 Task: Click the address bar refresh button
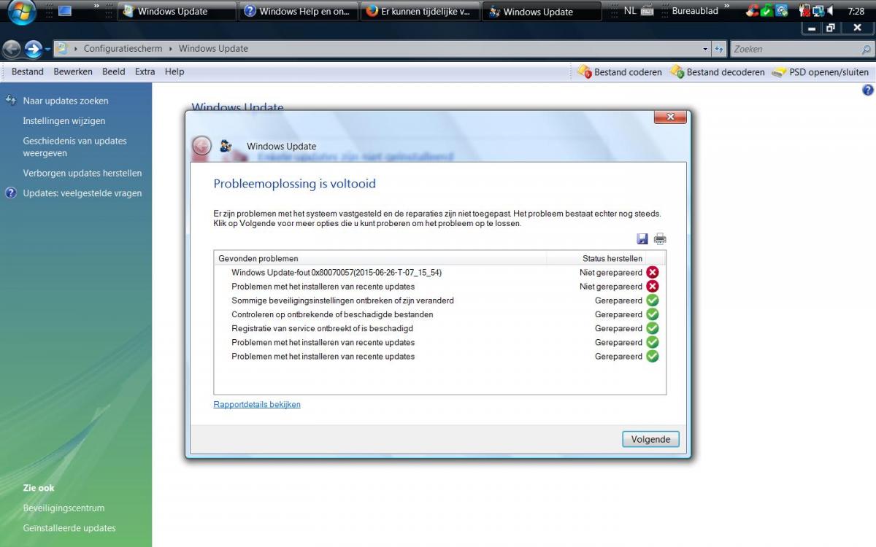[x=719, y=49]
